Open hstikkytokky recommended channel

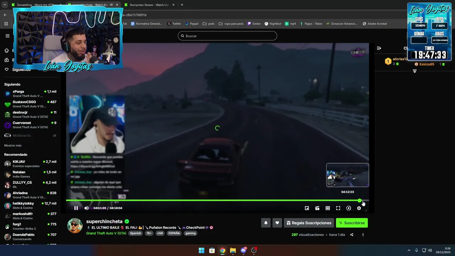(30, 206)
